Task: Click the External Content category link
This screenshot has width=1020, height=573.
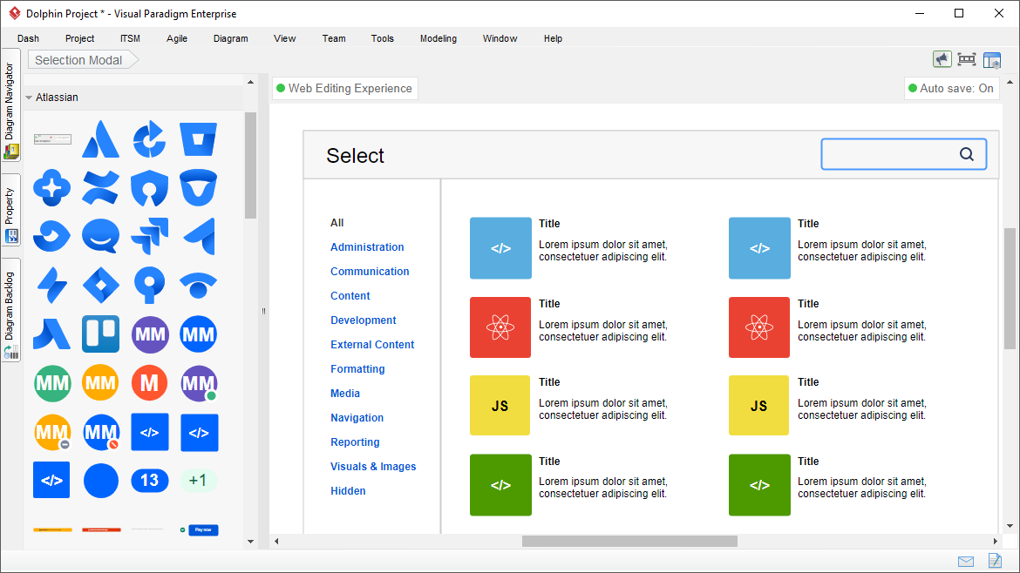Action: click(x=372, y=344)
